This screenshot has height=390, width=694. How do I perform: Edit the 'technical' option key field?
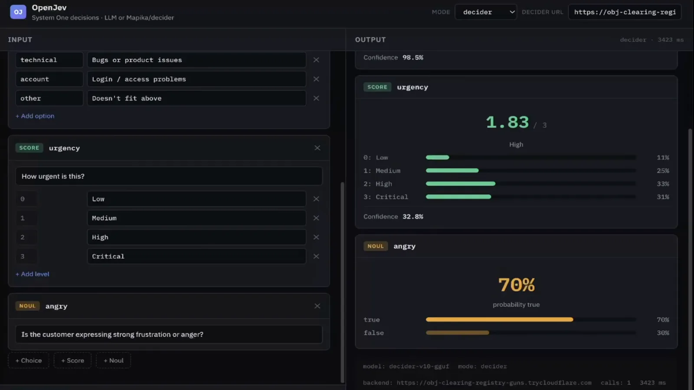[49, 60]
